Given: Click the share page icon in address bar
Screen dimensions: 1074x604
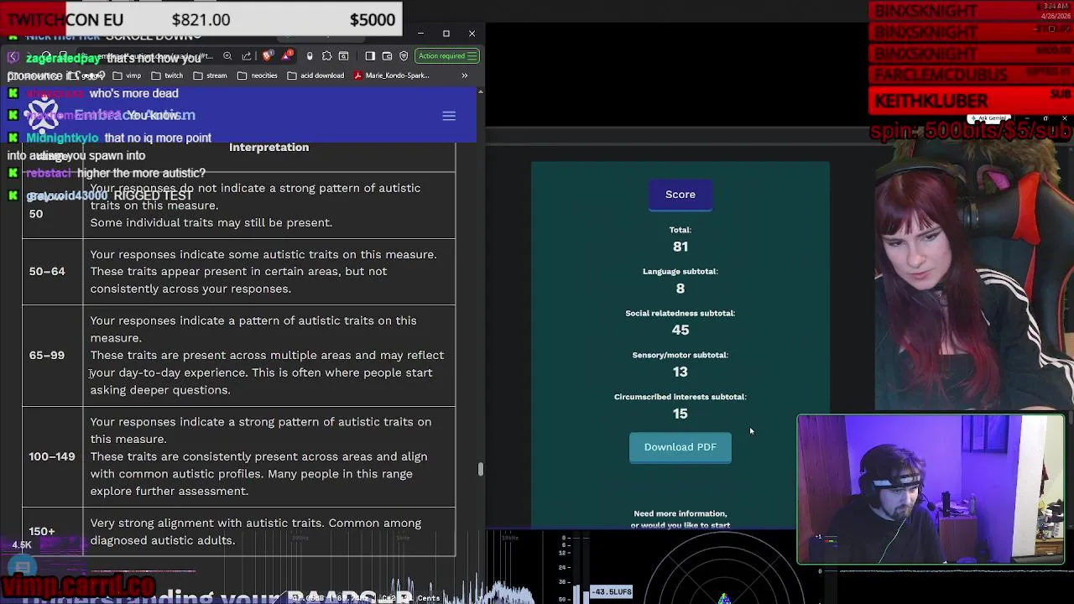Looking at the screenshot, I should click(247, 56).
